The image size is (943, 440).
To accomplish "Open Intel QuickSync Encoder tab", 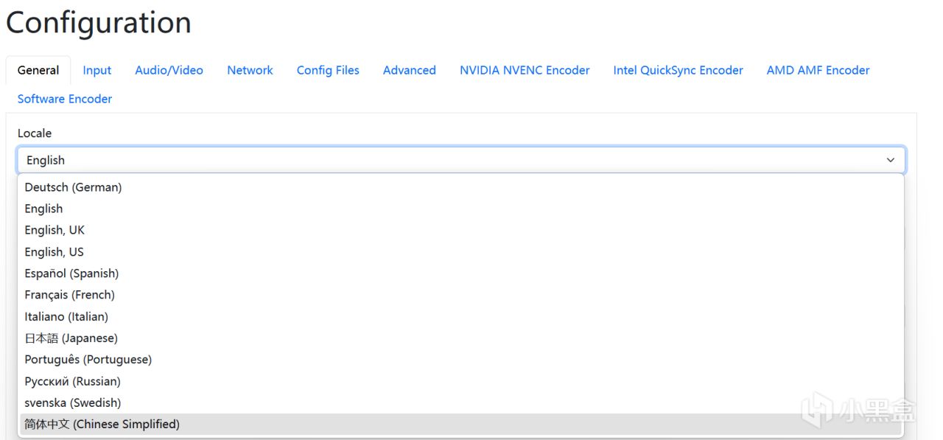I will 678,70.
